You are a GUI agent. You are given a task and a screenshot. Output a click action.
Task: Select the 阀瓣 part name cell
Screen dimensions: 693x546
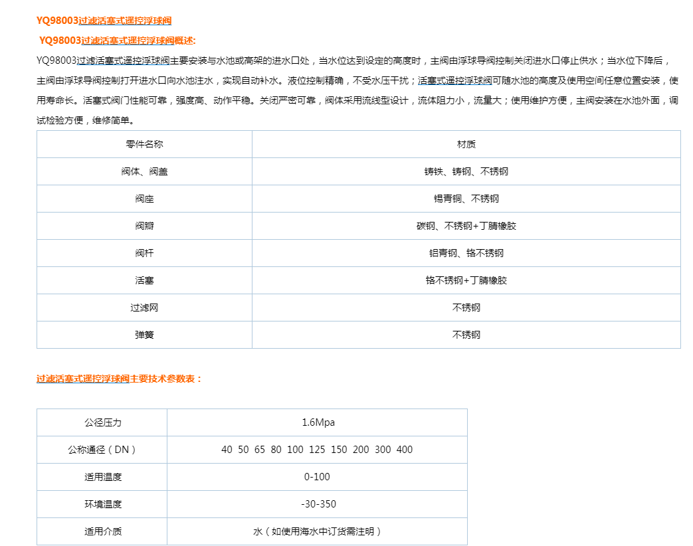pyautogui.click(x=144, y=226)
